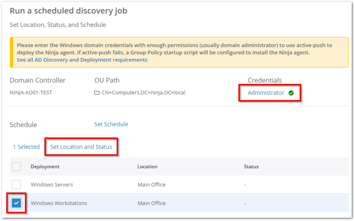Uncheck the Windows Workstations checkbox
The width and height of the screenshot is (355, 221).
[x=16, y=203]
